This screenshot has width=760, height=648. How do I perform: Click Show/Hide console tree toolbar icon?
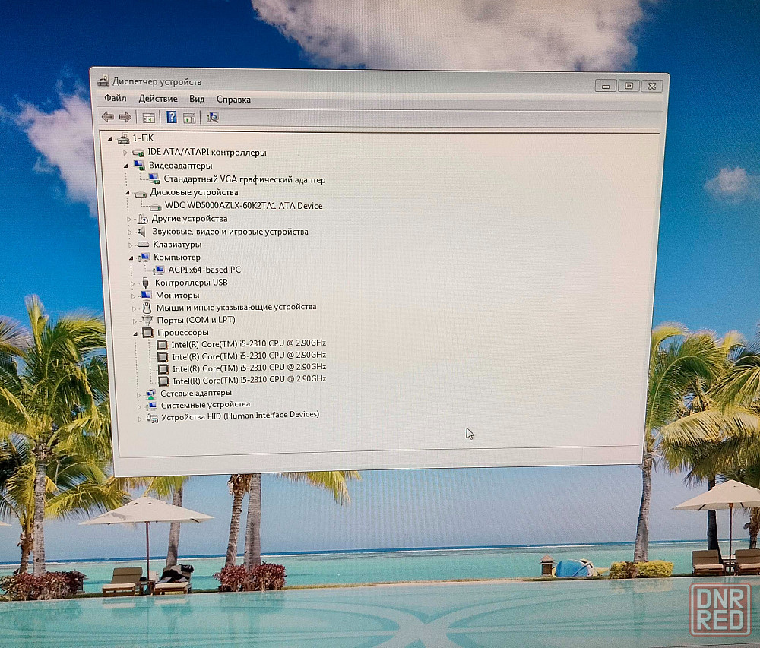[x=149, y=118]
